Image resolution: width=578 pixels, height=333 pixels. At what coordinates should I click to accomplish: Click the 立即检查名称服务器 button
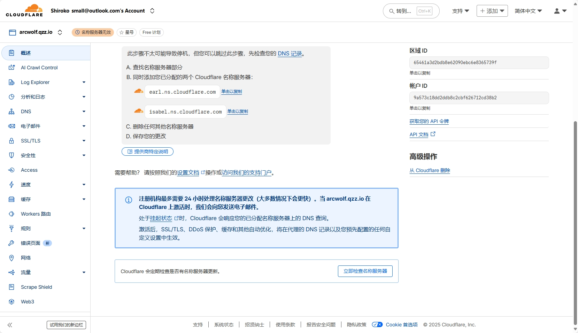tap(365, 271)
